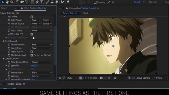Screen dimensions: 169x95
Task: Toggle Plenty Memory? stopwatch
Action: point(9,55)
